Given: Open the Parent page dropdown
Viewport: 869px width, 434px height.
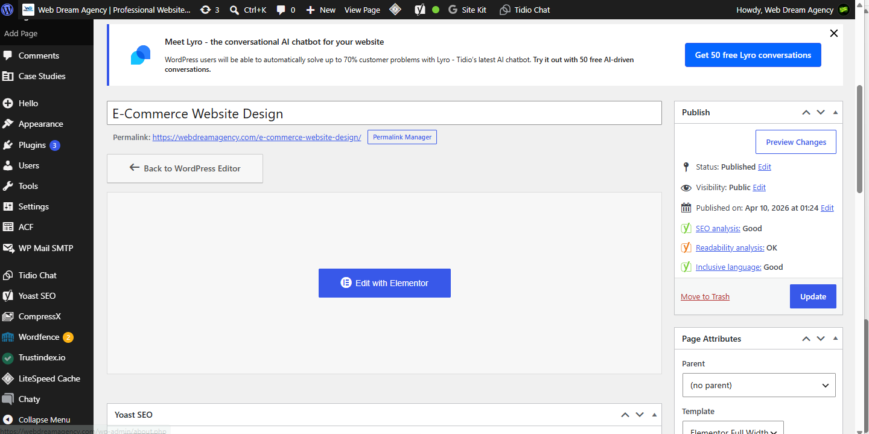Looking at the screenshot, I should (x=759, y=385).
